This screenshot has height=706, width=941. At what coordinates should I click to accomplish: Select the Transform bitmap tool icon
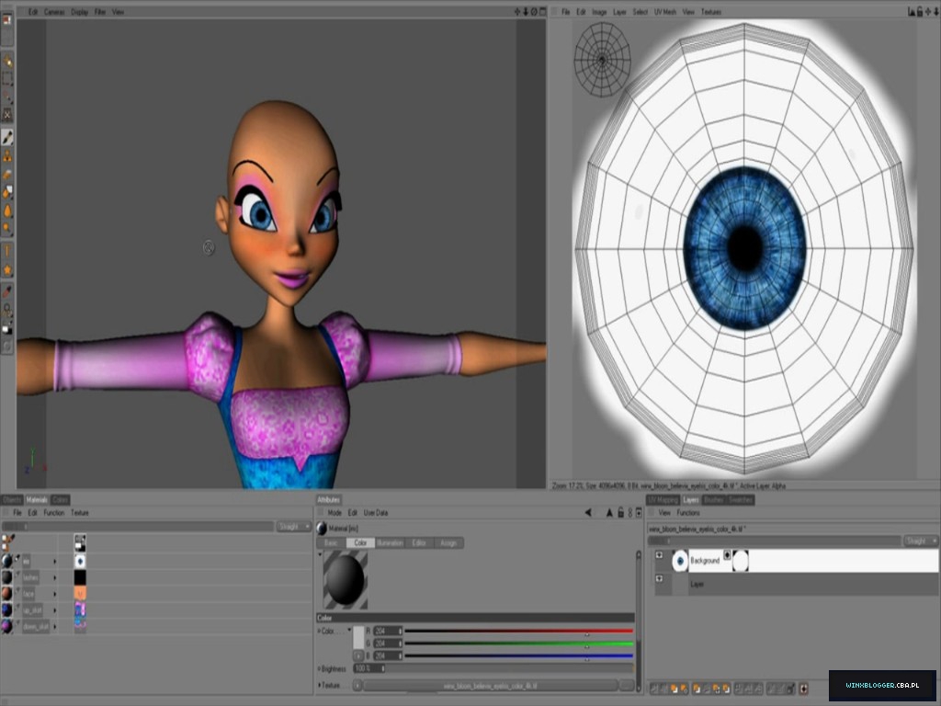7,114
